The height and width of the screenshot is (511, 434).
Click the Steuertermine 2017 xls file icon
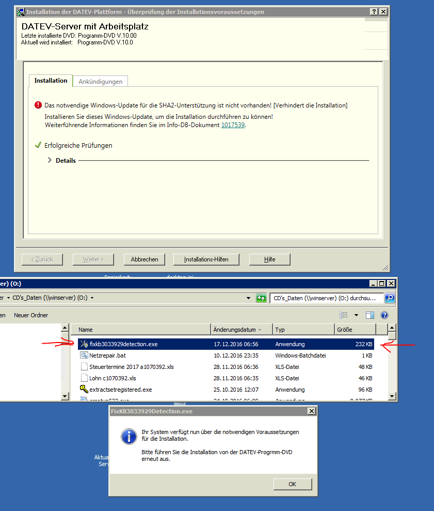point(84,367)
